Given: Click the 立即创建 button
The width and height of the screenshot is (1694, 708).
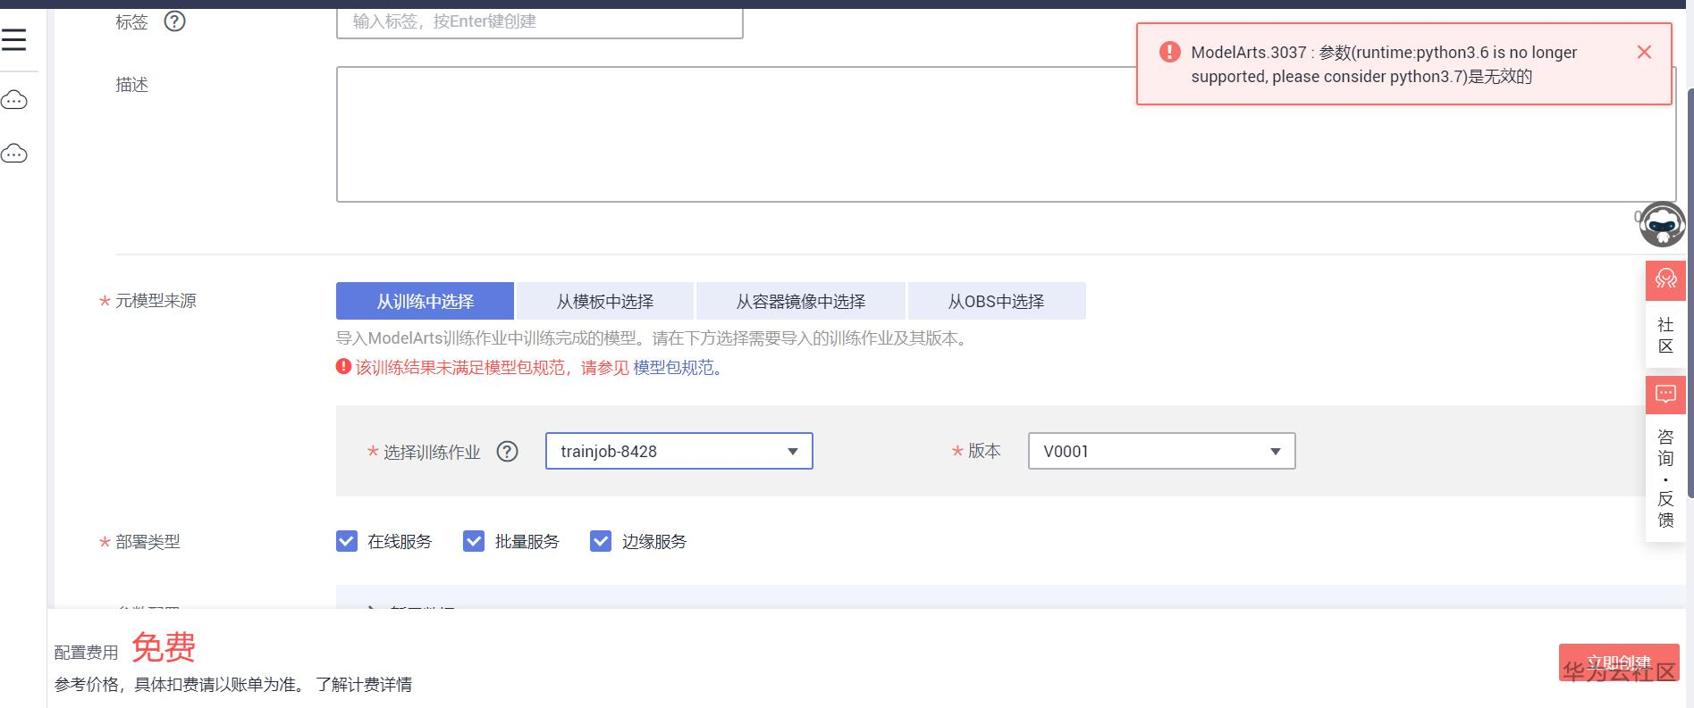Looking at the screenshot, I should [1619, 662].
